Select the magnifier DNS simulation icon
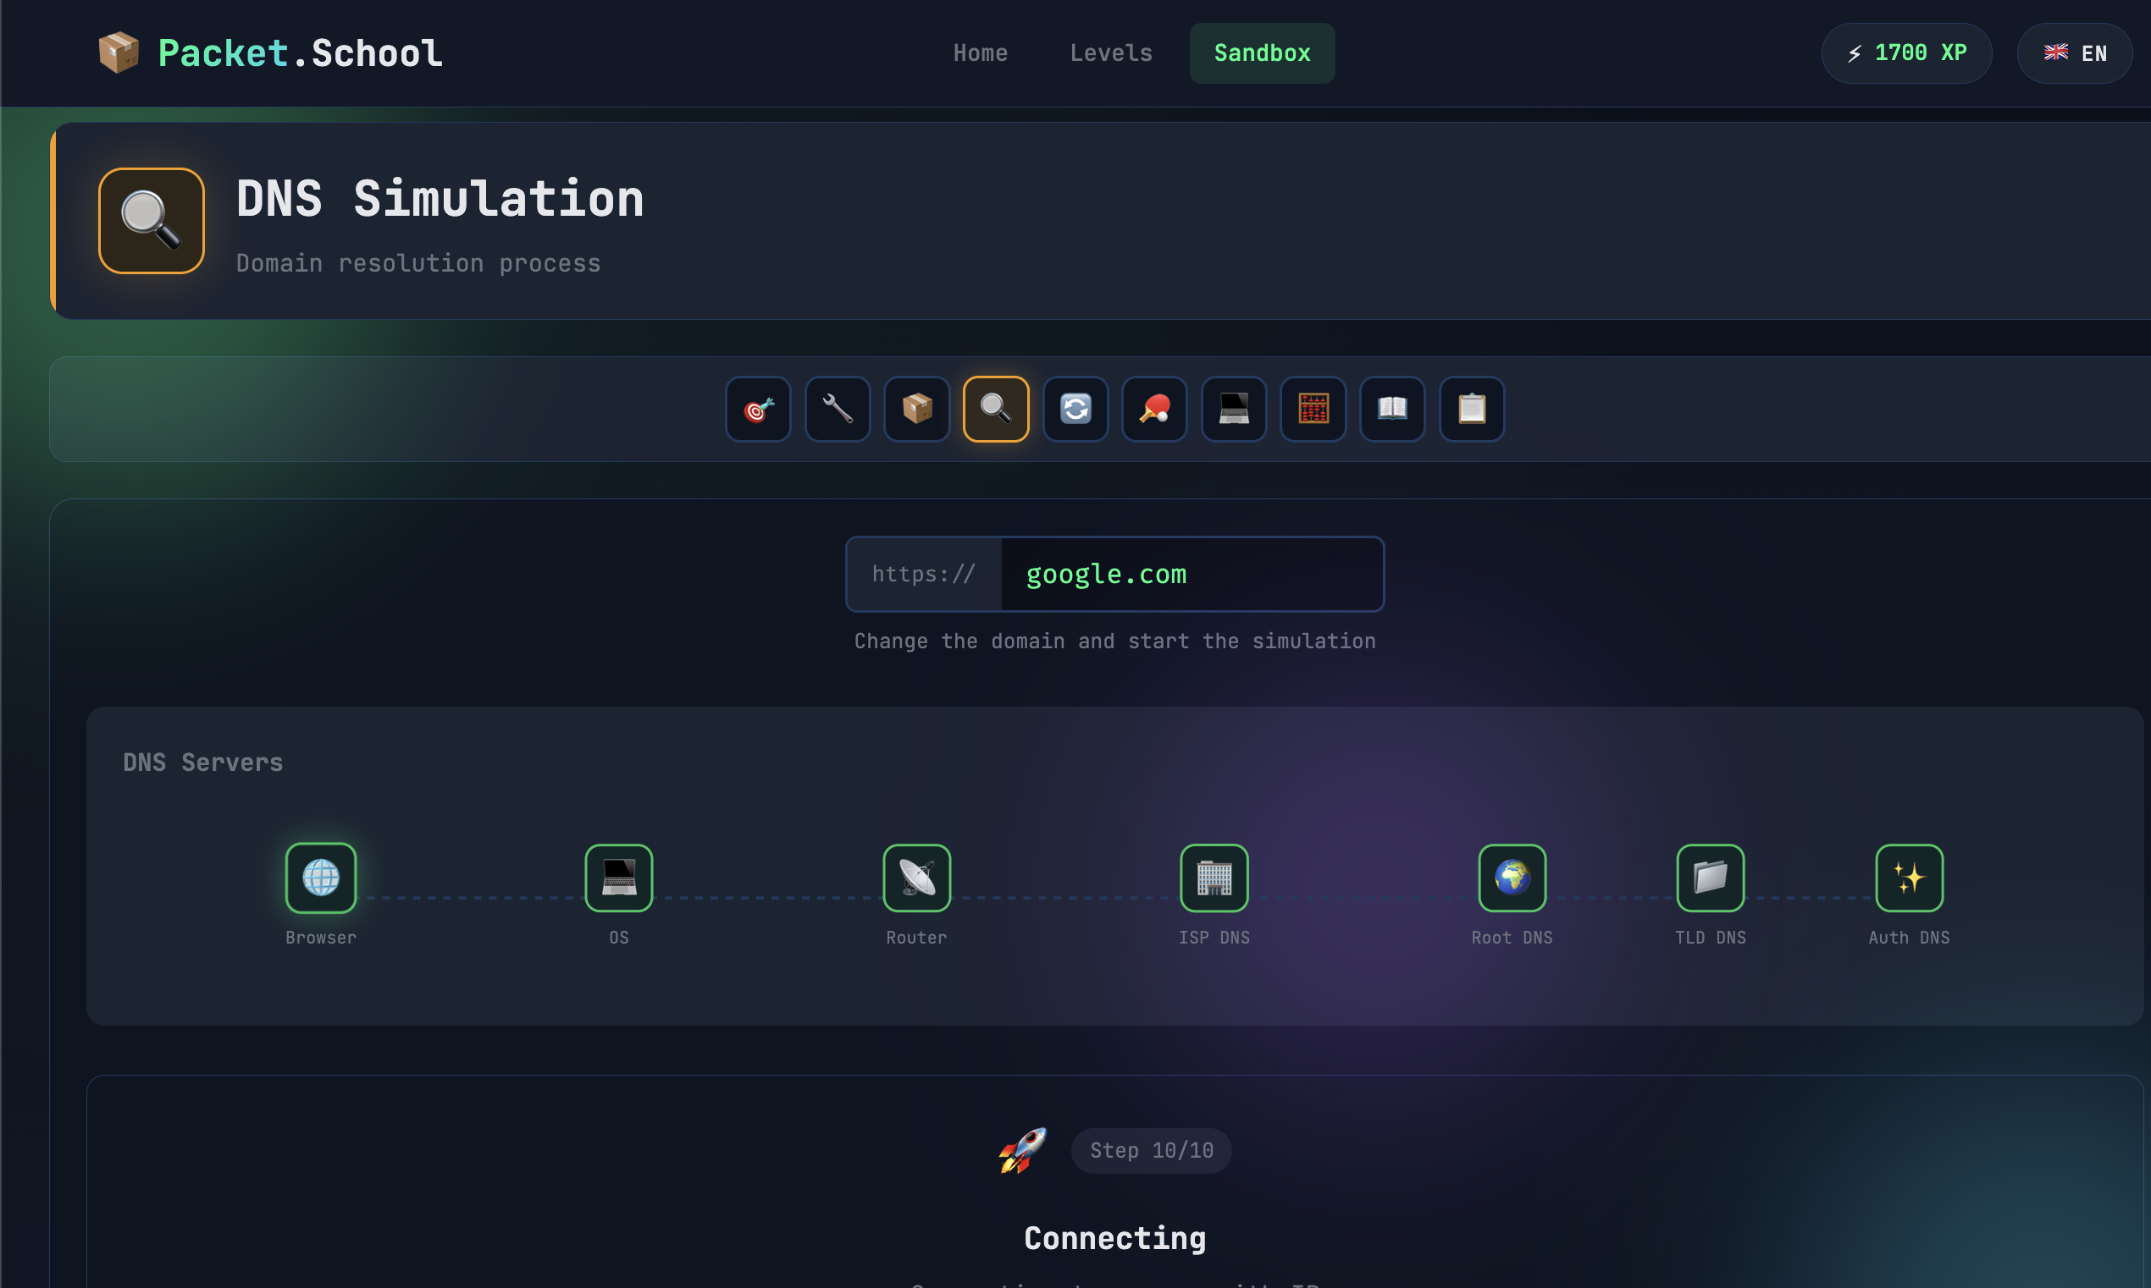 click(995, 409)
